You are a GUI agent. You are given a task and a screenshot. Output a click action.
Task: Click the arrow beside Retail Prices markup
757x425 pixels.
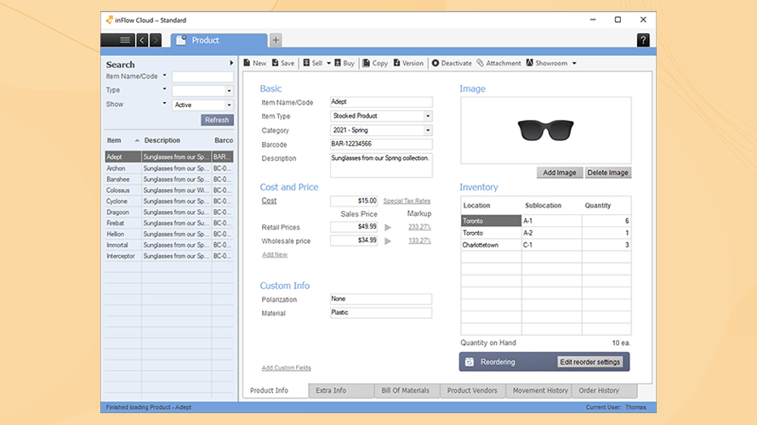tap(388, 227)
